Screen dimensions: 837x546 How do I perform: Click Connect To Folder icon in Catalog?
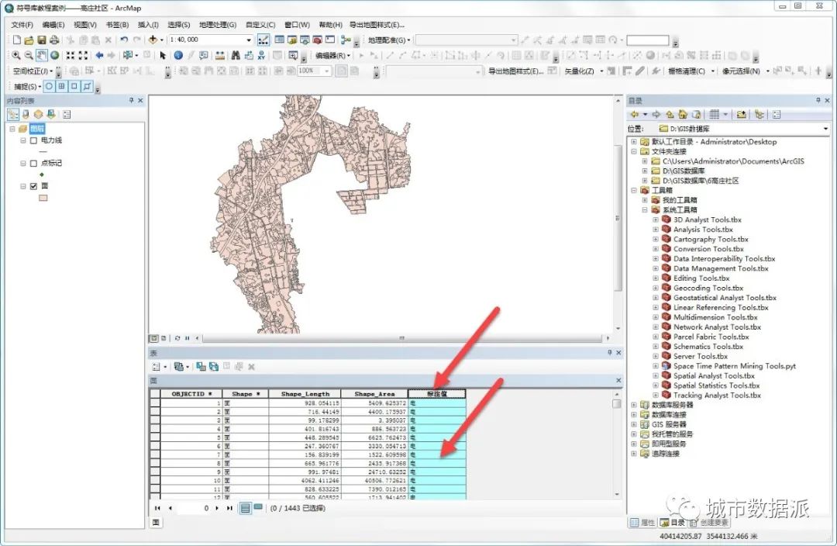pyautogui.click(x=742, y=114)
